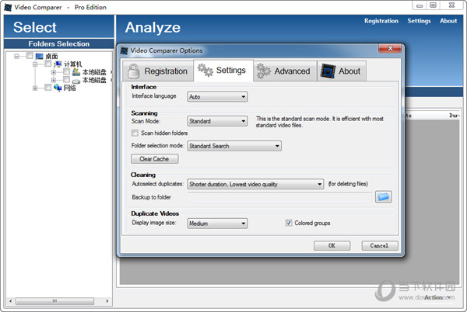Check the first local disk checkbox
This screenshot has height=312, width=467.
point(66,71)
